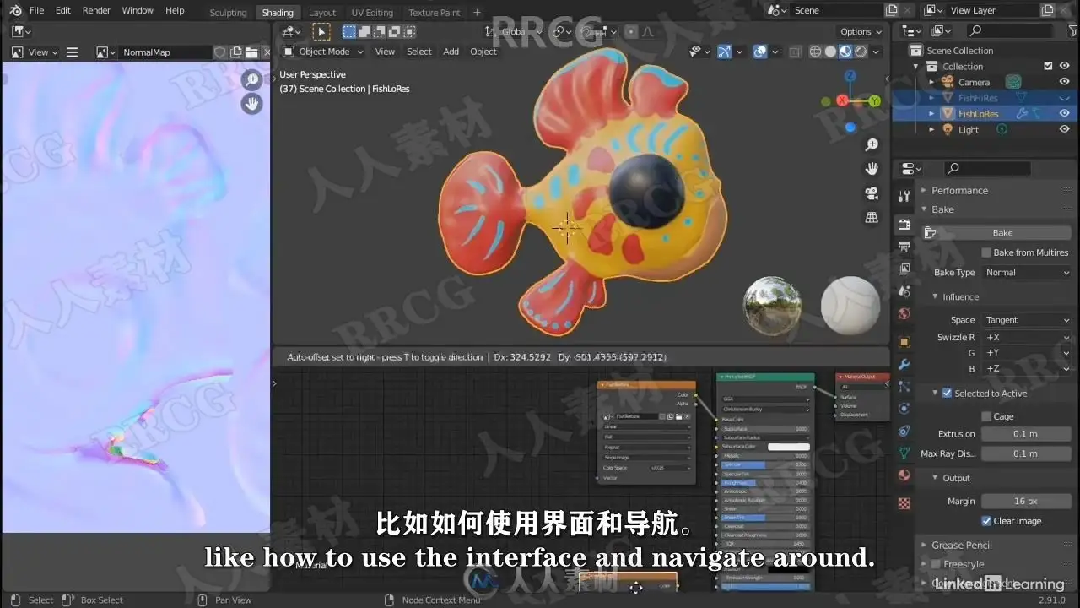1080x608 pixels.
Task: Choose solid viewport shading mode
Action: (x=830, y=52)
